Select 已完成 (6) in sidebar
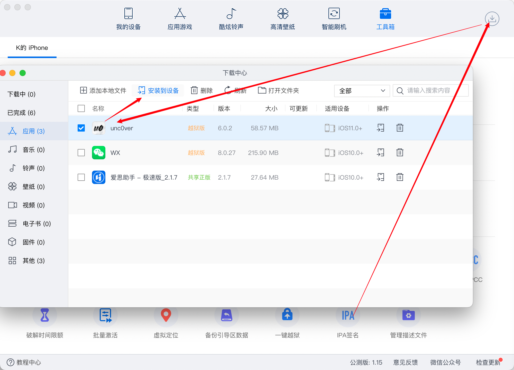The width and height of the screenshot is (514, 370). click(22, 113)
